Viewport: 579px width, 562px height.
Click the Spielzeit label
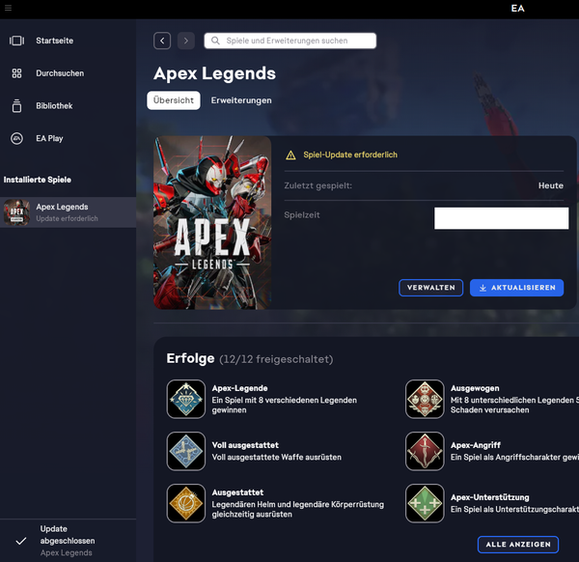tap(302, 215)
